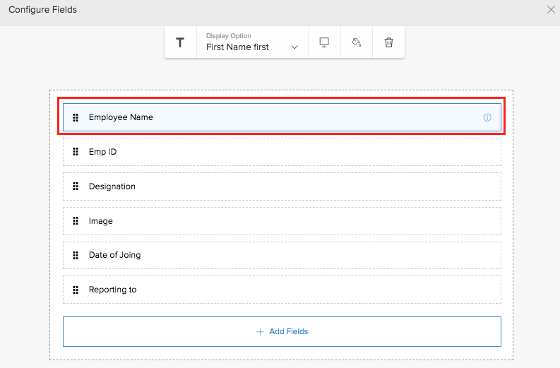Close the Configure Fields dialog
Image resolution: width=560 pixels, height=368 pixels.
coord(551,10)
